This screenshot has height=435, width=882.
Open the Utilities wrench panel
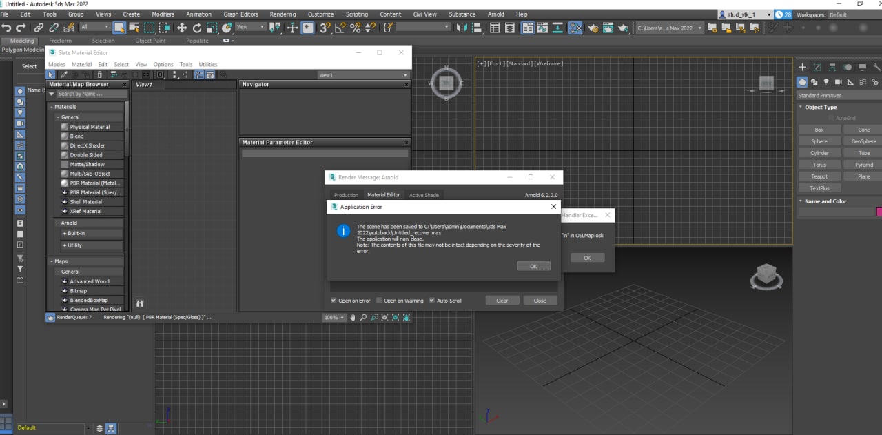(x=876, y=67)
